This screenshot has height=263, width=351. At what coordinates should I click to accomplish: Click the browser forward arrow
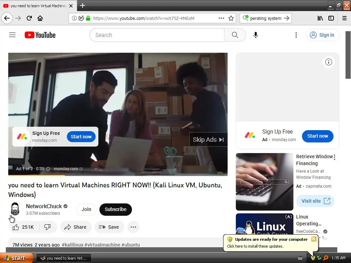[18, 18]
